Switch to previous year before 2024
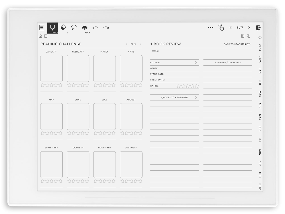The image size is (285, 214). point(127,44)
